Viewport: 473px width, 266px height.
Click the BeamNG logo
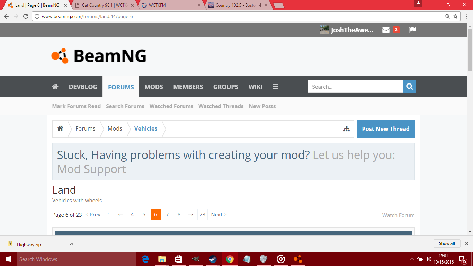tap(99, 56)
